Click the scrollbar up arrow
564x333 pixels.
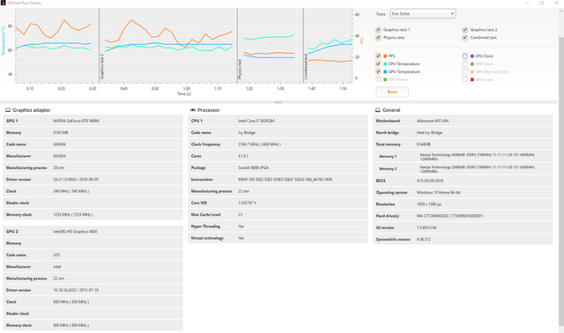coord(561,11)
